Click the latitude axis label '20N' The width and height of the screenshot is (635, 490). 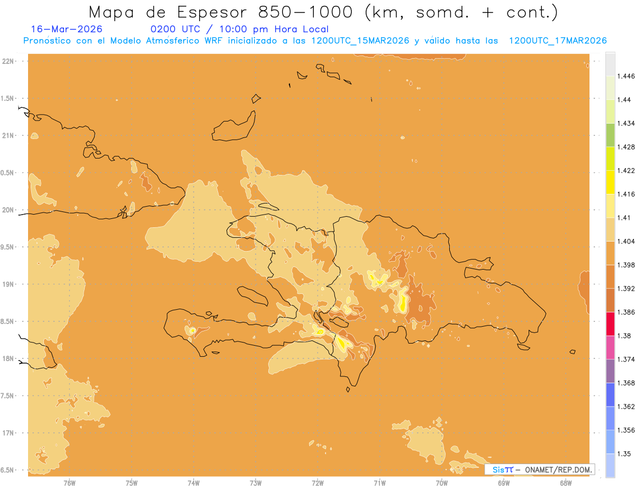click(x=8, y=210)
